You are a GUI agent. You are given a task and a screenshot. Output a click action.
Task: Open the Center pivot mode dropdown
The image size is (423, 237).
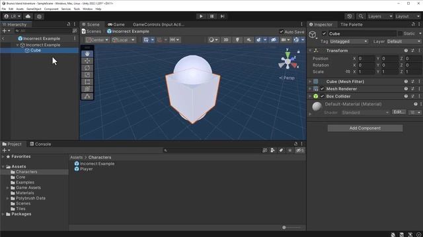[x=97, y=39]
